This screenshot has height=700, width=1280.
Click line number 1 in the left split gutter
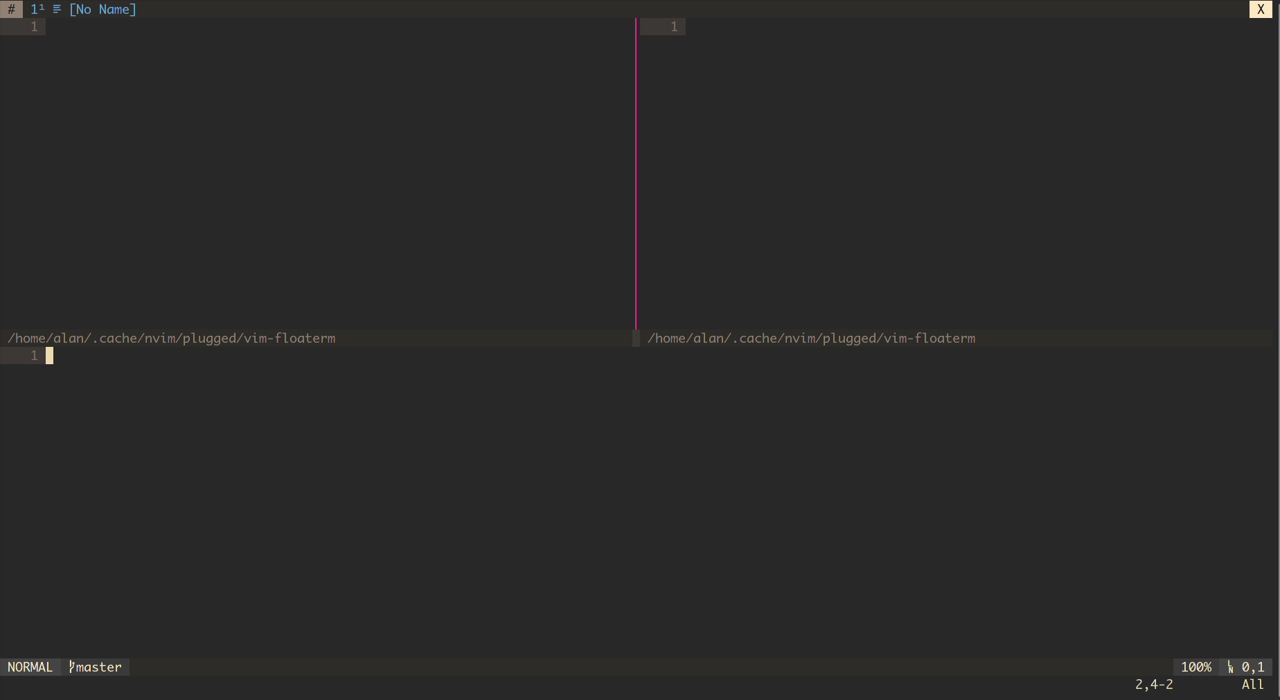(x=34, y=26)
